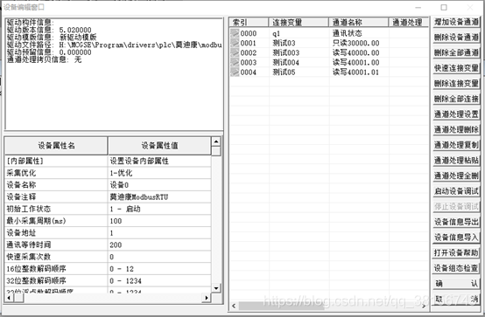
Task: Edit the 通讯等待时间 value 200
Action: point(159,245)
